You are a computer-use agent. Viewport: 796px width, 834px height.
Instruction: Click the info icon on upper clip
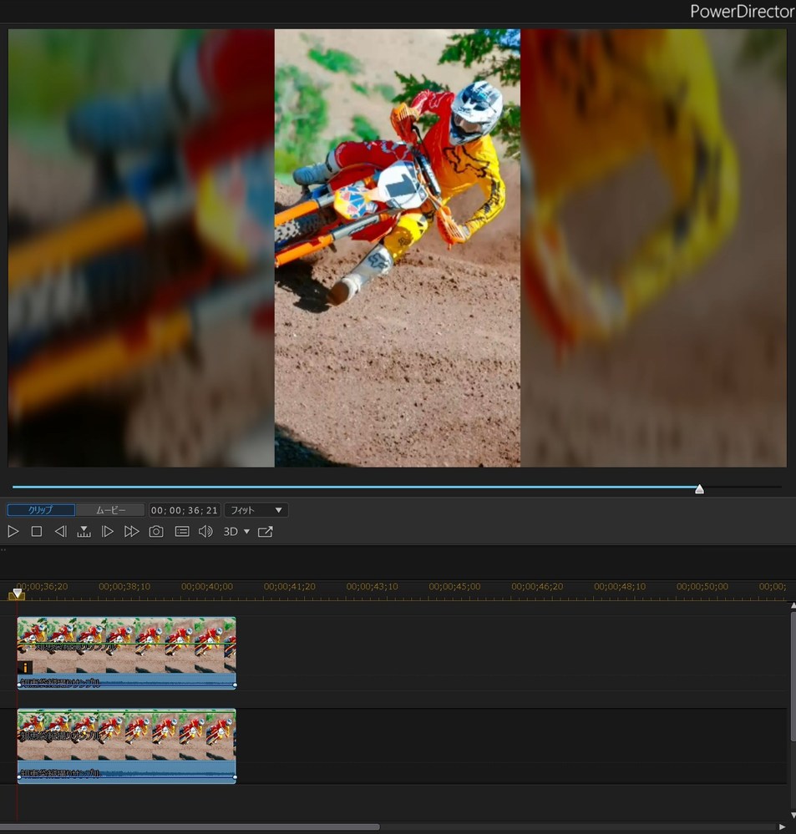click(x=25, y=667)
